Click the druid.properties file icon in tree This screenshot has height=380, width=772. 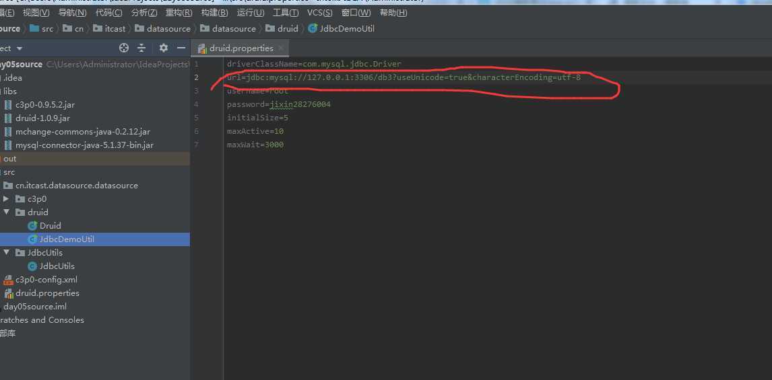coord(8,293)
